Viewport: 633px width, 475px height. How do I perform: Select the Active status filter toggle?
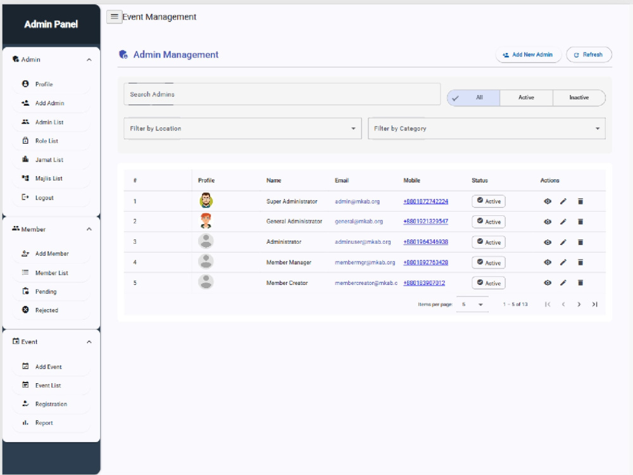[x=526, y=98]
